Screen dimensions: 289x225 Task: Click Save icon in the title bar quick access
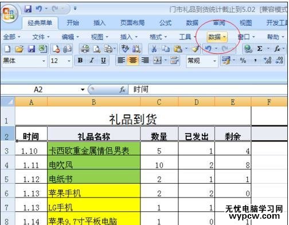[x=28, y=9]
